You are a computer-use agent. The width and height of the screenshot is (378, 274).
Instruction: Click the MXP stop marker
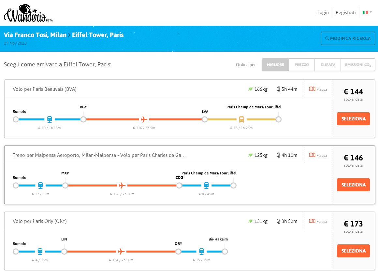pyautogui.click(x=65, y=185)
